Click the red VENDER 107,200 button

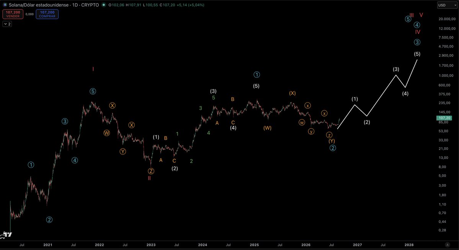13,14
